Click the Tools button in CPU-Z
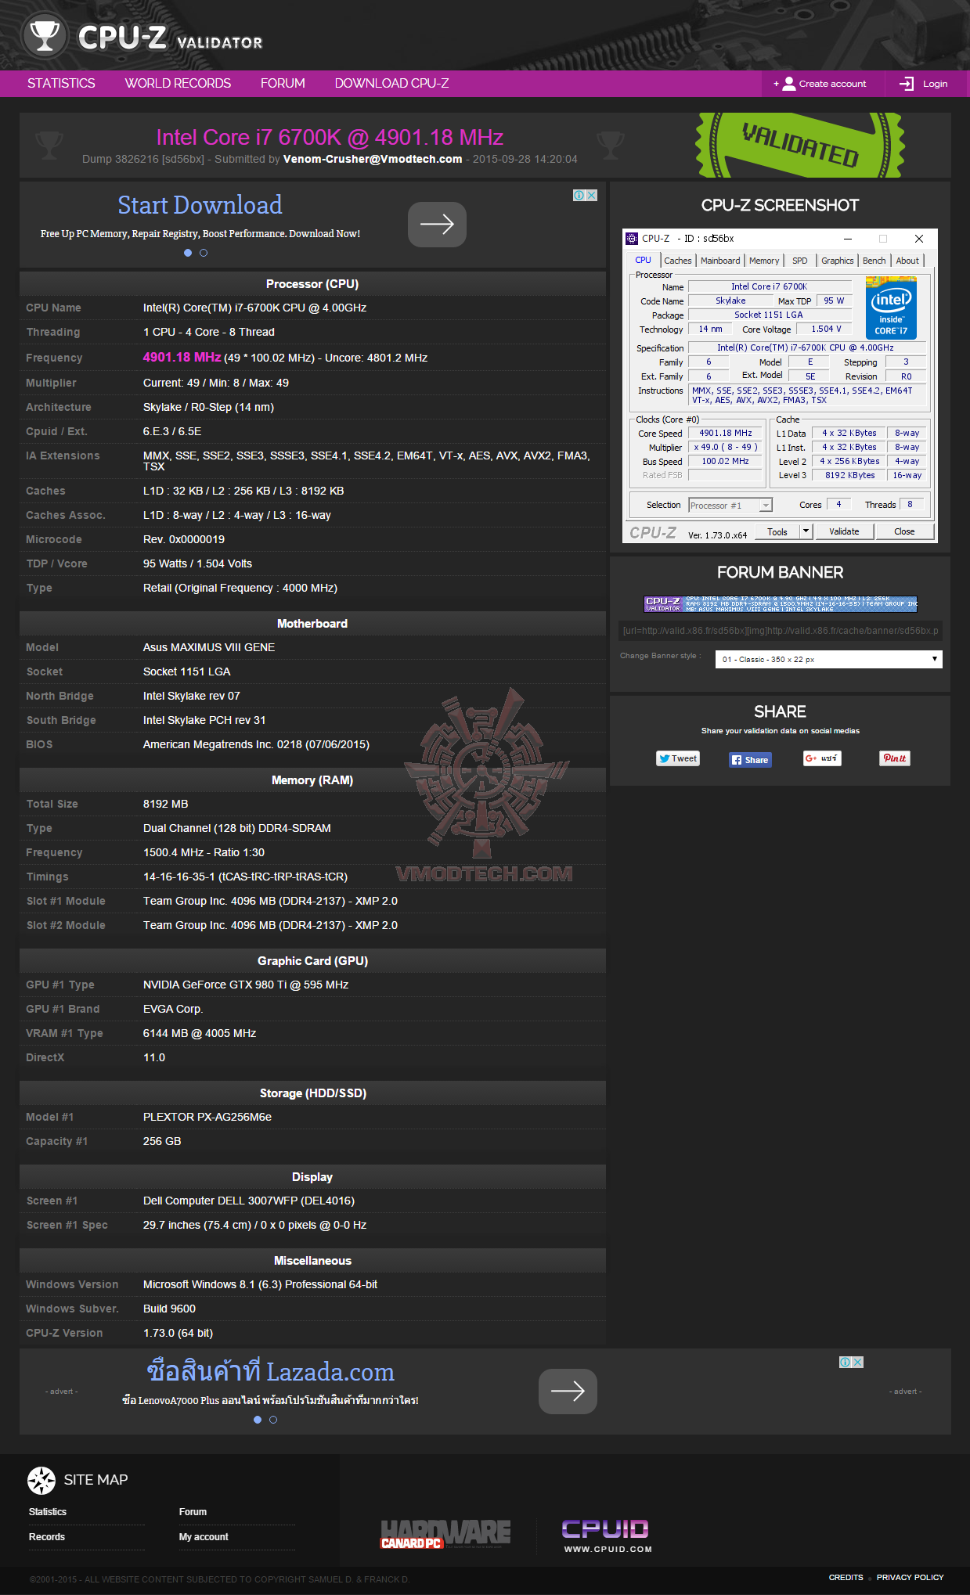970x1595 pixels. click(x=777, y=531)
